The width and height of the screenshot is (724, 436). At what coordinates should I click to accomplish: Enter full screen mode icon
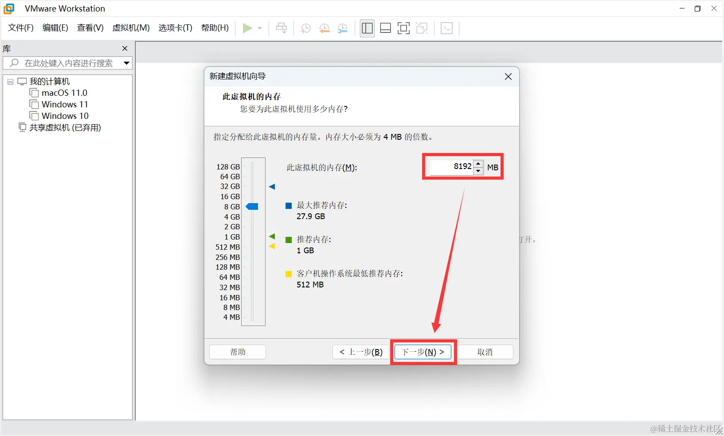click(403, 28)
